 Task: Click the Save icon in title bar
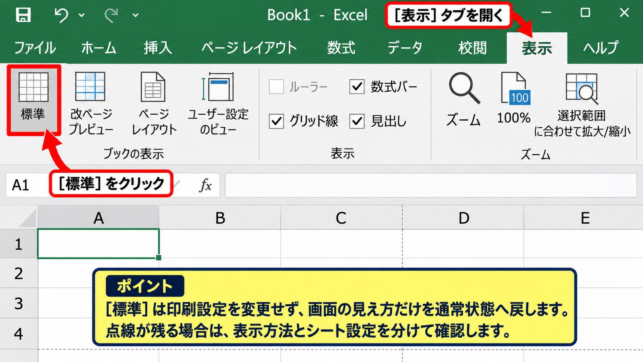(x=23, y=15)
